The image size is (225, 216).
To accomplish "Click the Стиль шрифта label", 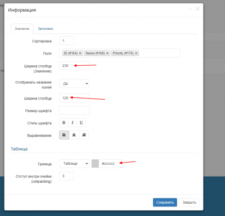I will tap(39, 123).
